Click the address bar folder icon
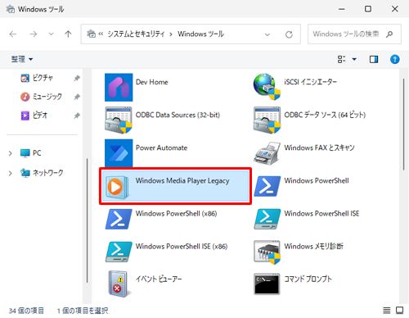The height and width of the screenshot is (318, 409). point(91,34)
